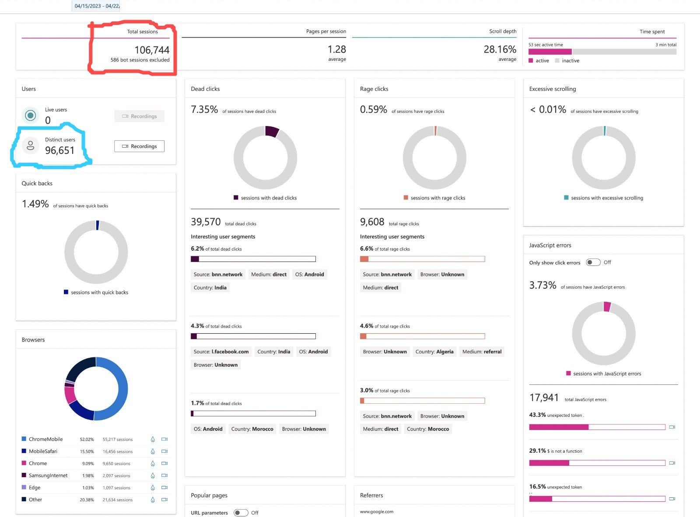Toggle the URL parameters switch
The width and height of the screenshot is (700, 517).
241,513
